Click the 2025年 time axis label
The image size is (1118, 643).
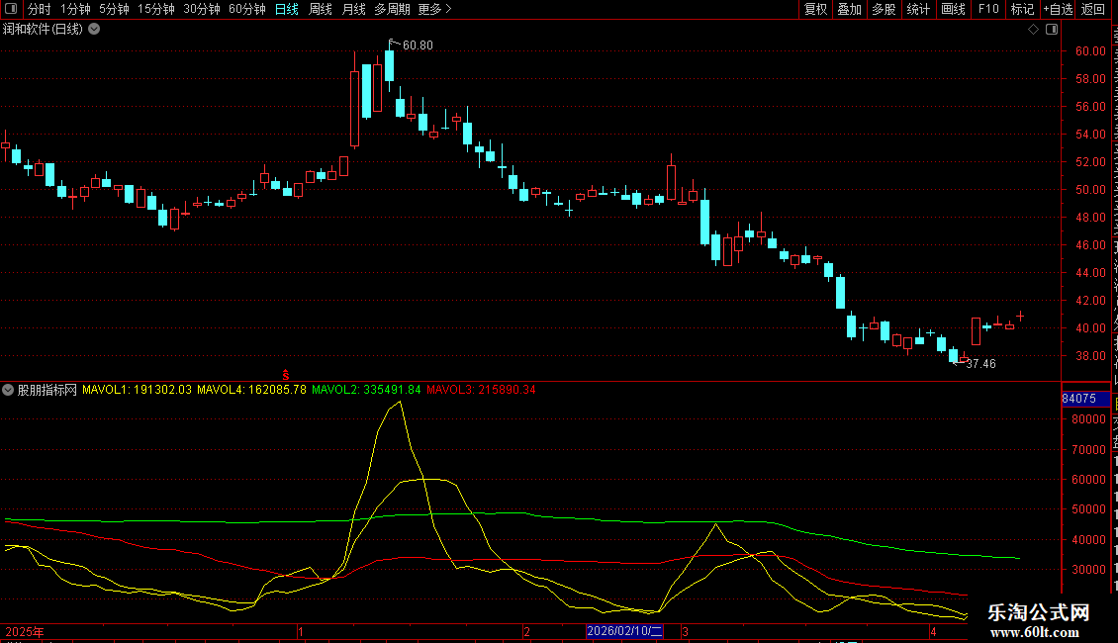coord(25,631)
